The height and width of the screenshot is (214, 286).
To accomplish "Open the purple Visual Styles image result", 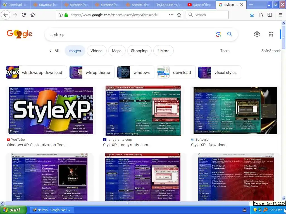I will pyautogui.click(x=143, y=177).
